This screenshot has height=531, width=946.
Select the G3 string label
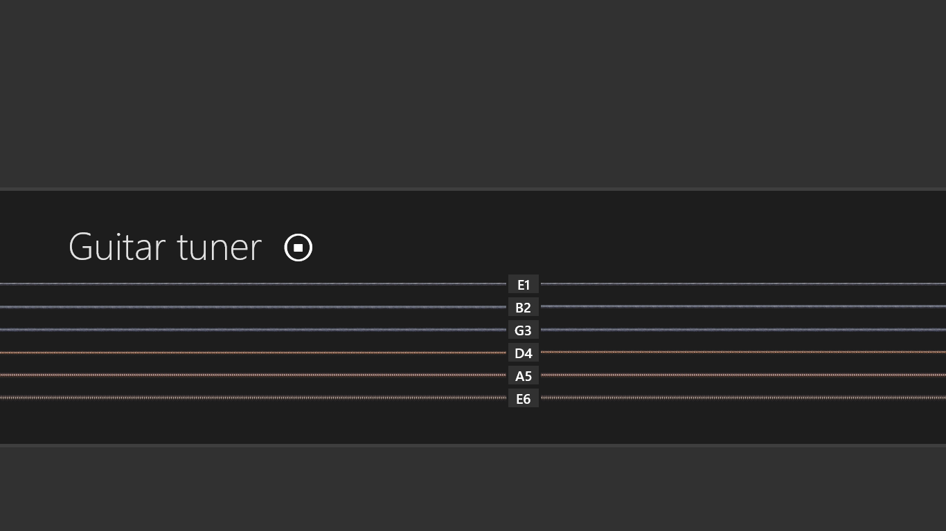[524, 330]
